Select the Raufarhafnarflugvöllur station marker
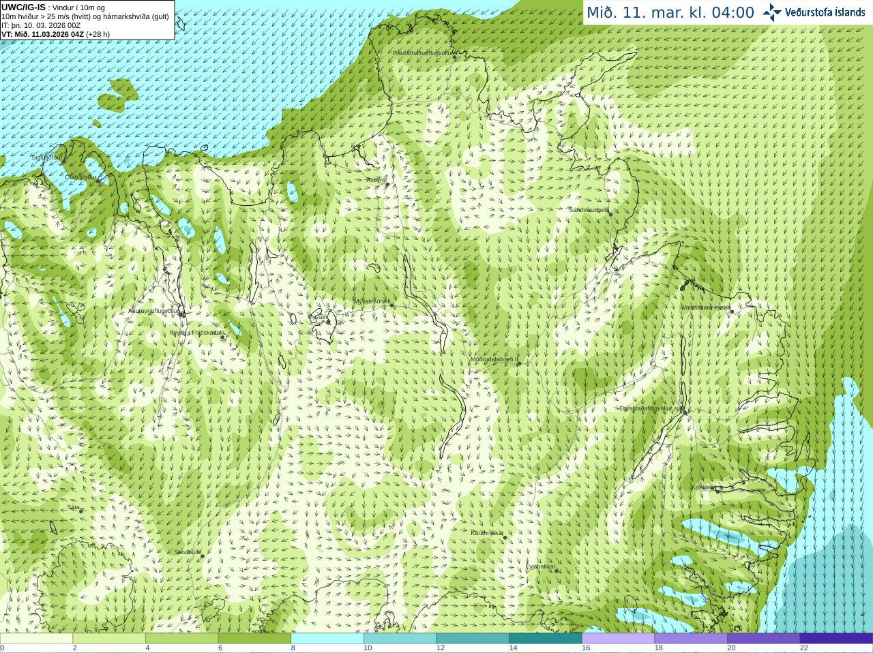Screen dimensions: 873x653 pos(455,57)
